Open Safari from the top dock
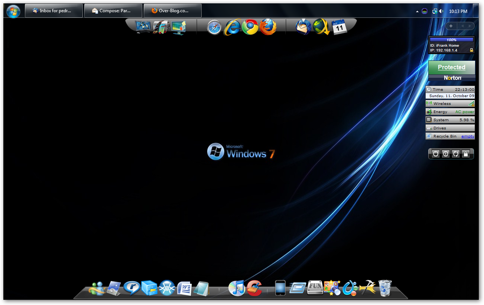Image resolution: width=484 pixels, height=305 pixels. (214, 27)
